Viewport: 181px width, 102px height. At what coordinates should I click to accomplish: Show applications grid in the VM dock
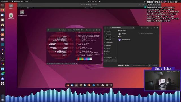(x=111, y=85)
